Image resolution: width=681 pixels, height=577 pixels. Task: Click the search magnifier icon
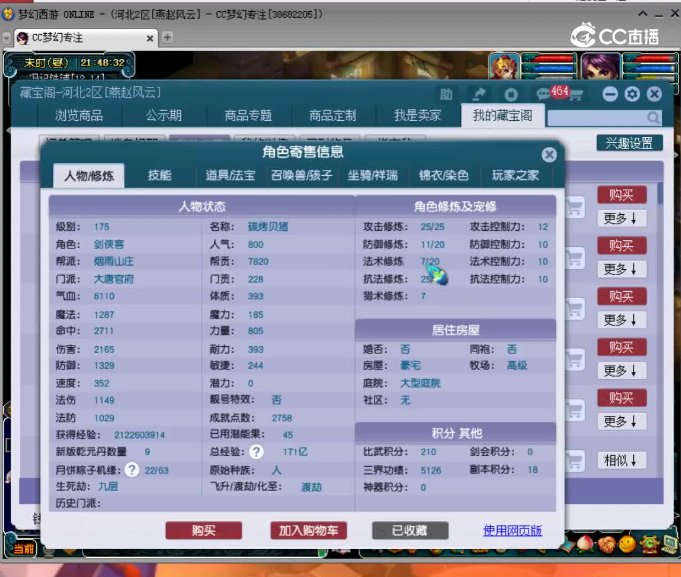[653, 117]
